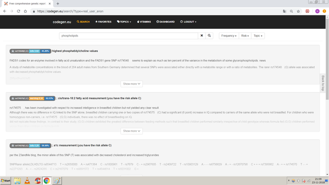The image size is (329, 185).
Task: Open the Topic filter dropdown
Action: pyautogui.click(x=258, y=35)
